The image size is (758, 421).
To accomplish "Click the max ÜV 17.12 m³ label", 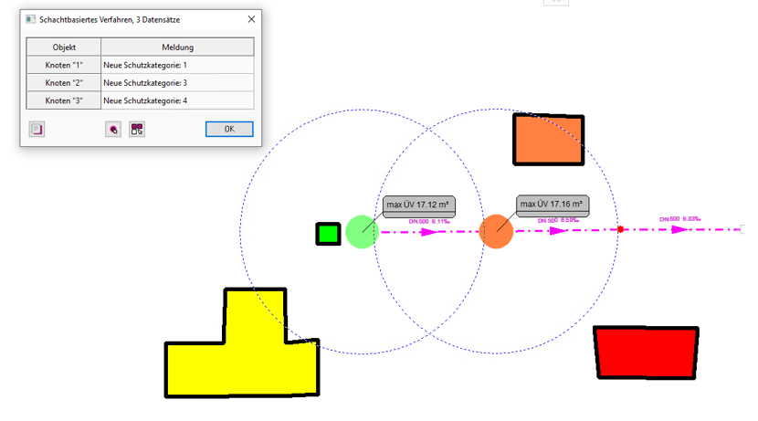I will click(420, 205).
